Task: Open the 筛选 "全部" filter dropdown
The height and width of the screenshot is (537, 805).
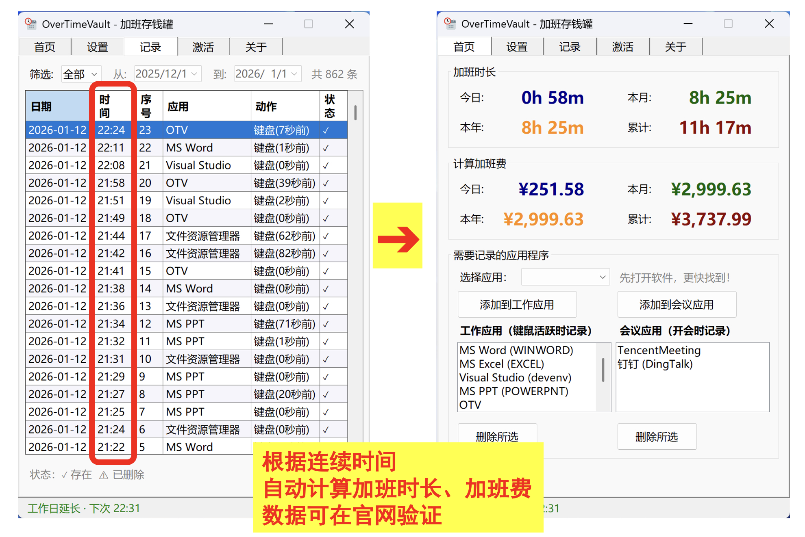Action: coord(80,74)
